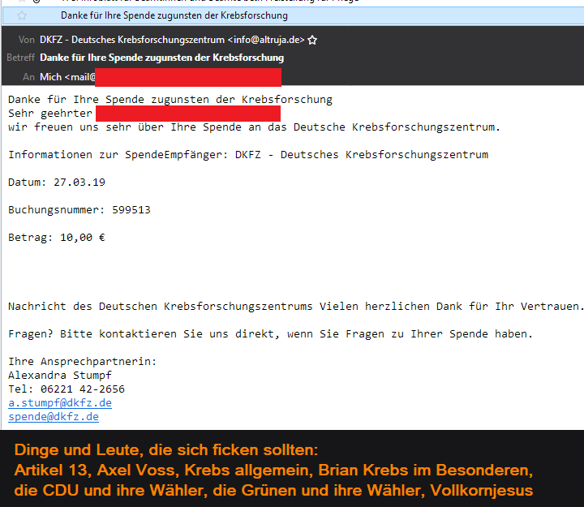
Task: Click the star next to sender info@altruja.de
Action: (x=312, y=40)
